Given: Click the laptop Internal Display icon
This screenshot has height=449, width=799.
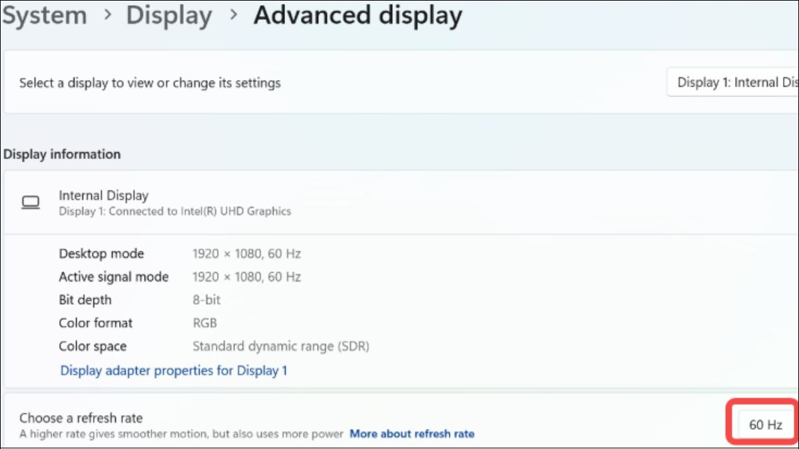Looking at the screenshot, I should click(x=31, y=203).
